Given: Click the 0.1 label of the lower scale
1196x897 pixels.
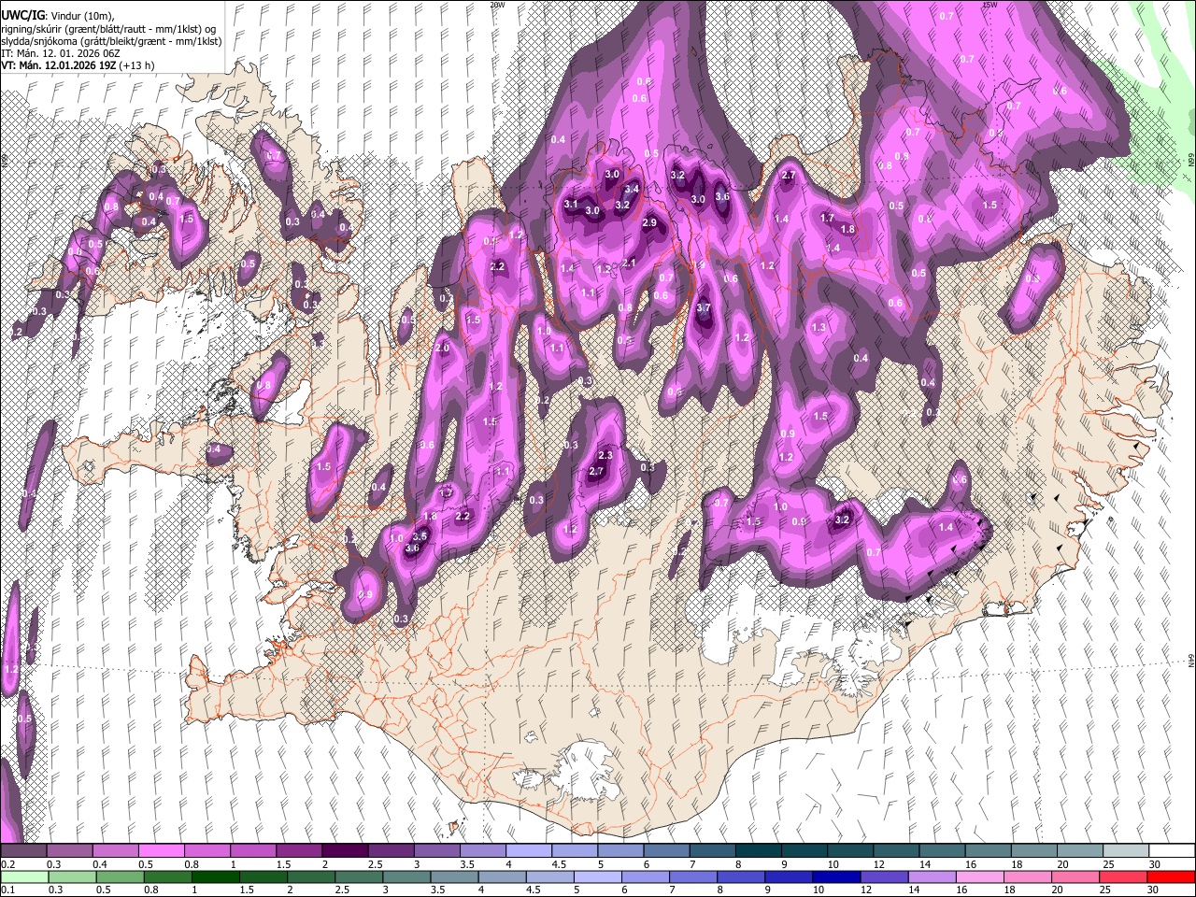Looking at the screenshot, I should click(7, 890).
